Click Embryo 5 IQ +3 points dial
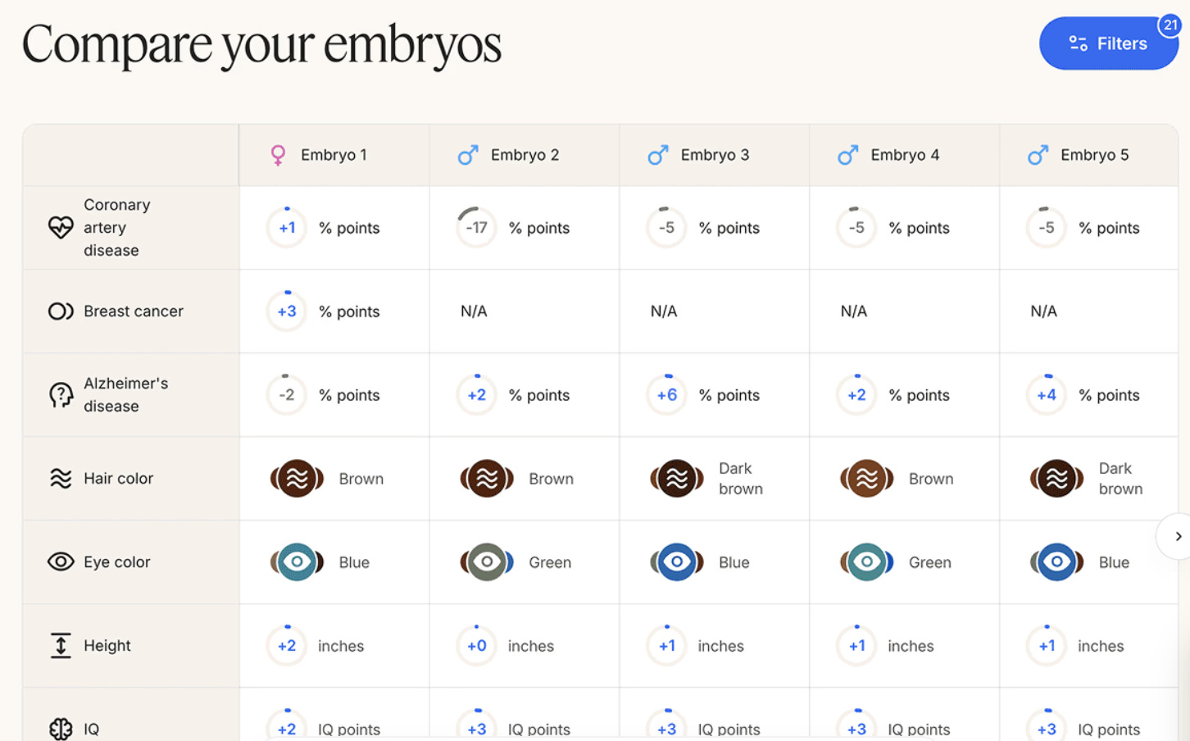This screenshot has width=1190, height=741. click(1047, 726)
